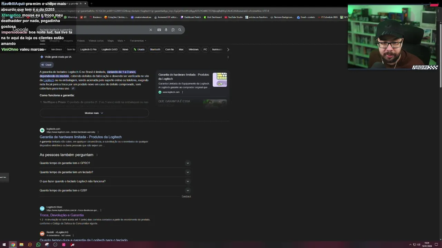
Task: Switch to the Vídeos curtos tab
Action: [x=96, y=41]
